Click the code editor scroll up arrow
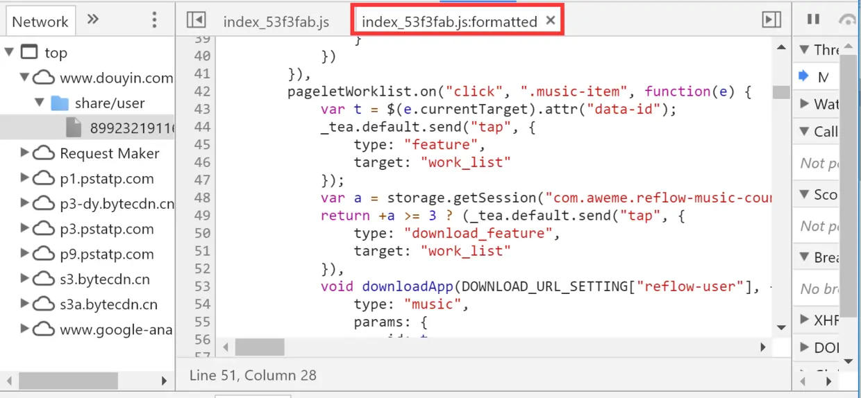The image size is (861, 398). pos(781,46)
